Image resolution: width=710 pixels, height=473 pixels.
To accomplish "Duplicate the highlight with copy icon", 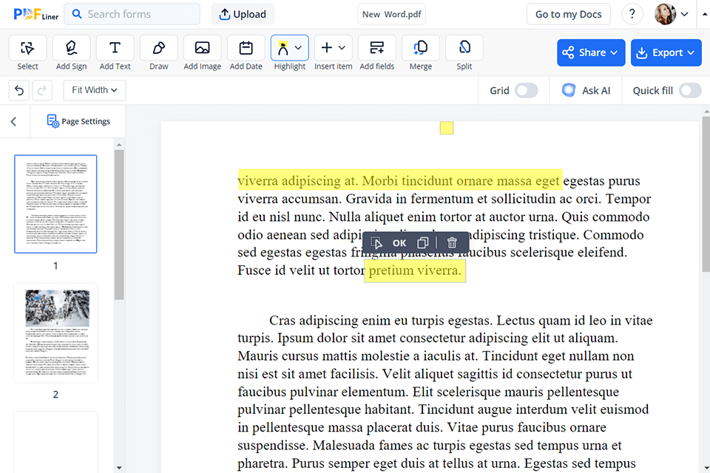I will coord(422,242).
